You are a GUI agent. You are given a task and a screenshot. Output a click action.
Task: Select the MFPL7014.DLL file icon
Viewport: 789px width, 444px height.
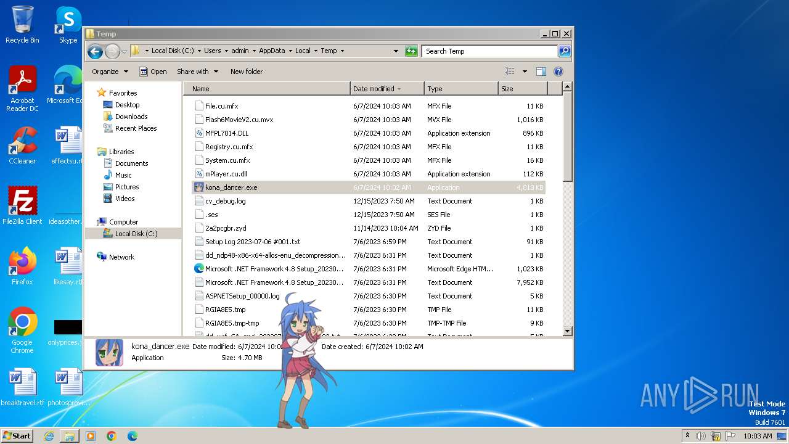199,133
